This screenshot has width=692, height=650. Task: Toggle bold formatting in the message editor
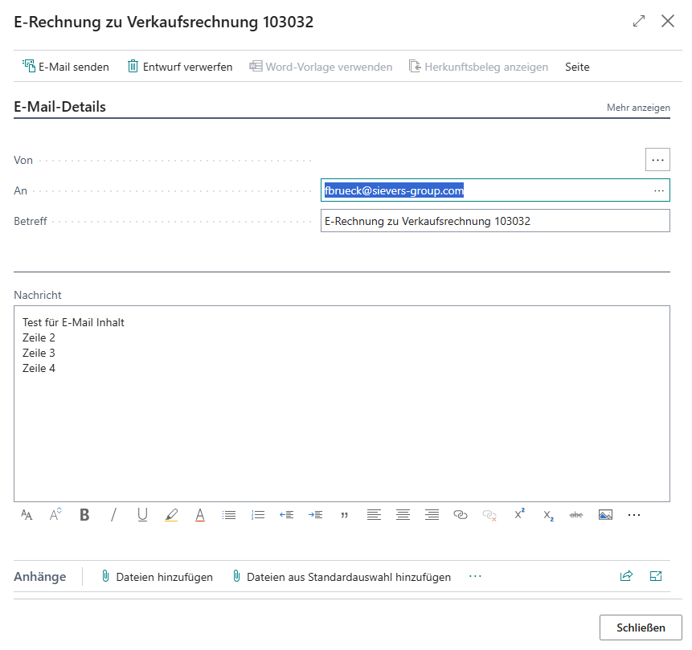tap(84, 514)
